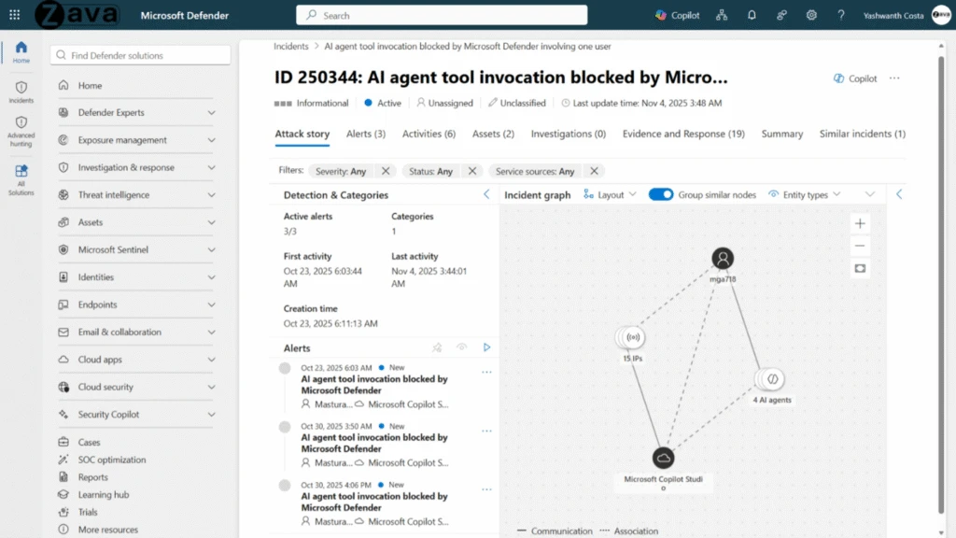
Task: Click the app launcher waffle icon
Action: point(14,15)
